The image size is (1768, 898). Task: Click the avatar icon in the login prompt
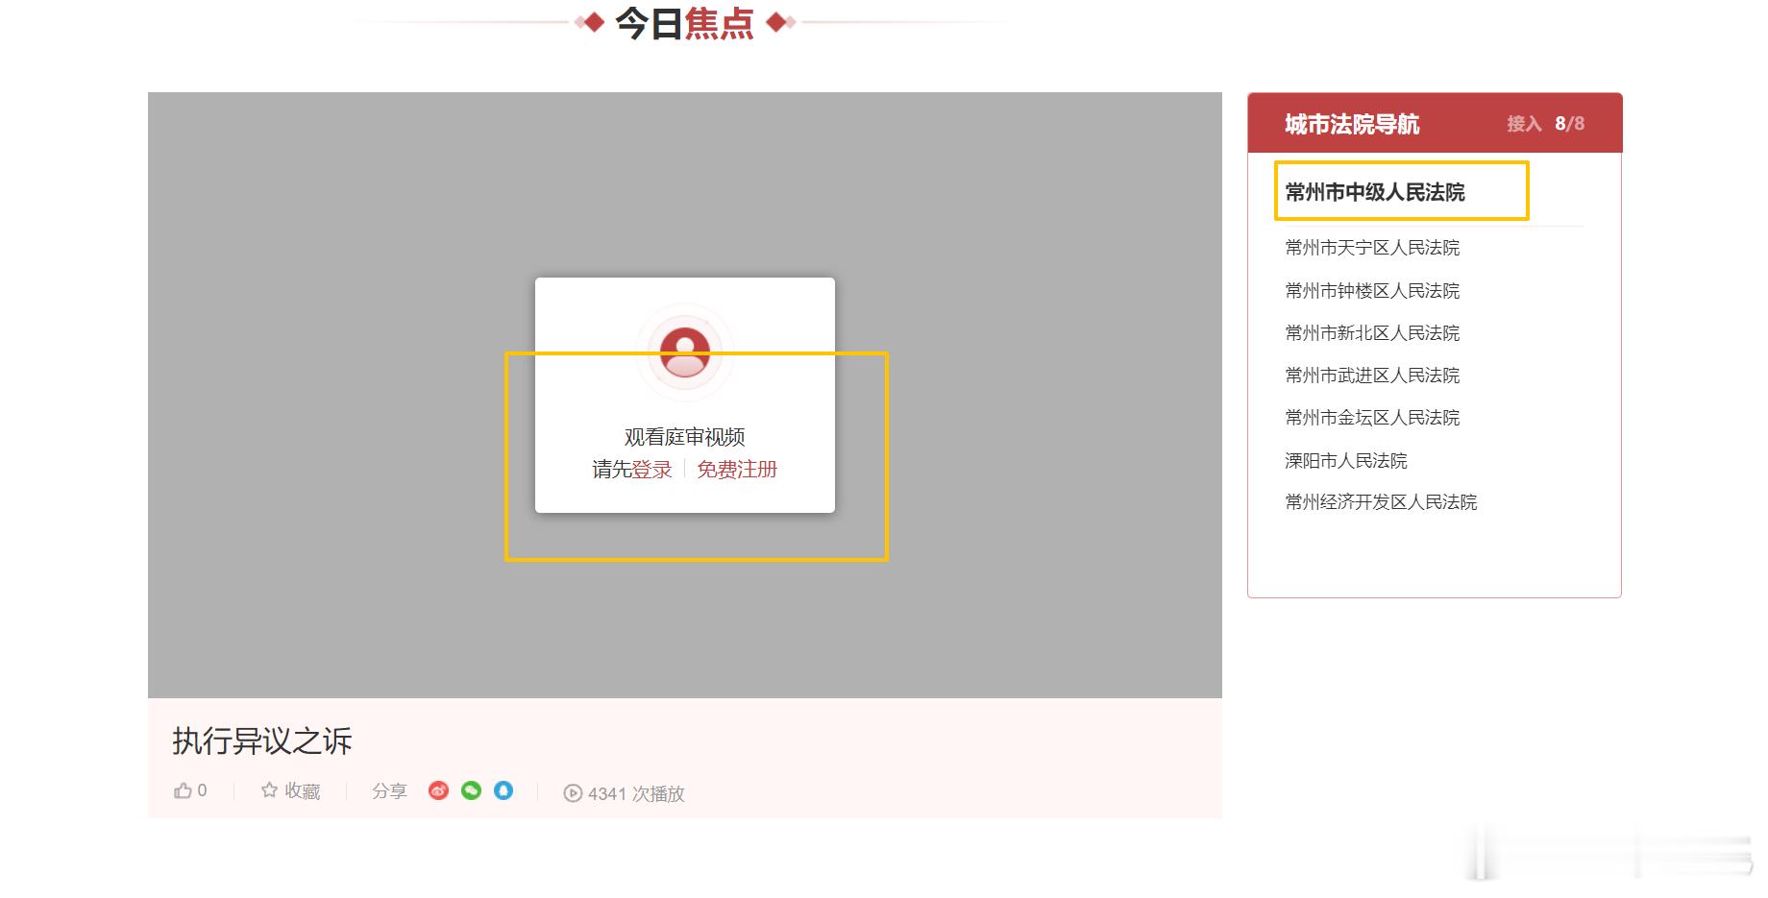tap(684, 352)
